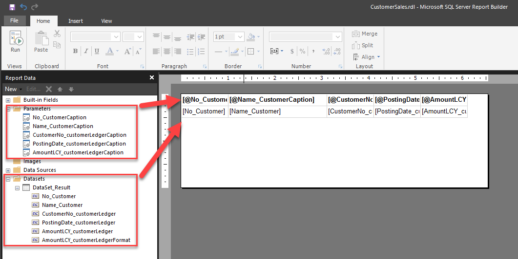Align text to vertical middle
The image size is (518, 259).
pyautogui.click(x=167, y=37)
